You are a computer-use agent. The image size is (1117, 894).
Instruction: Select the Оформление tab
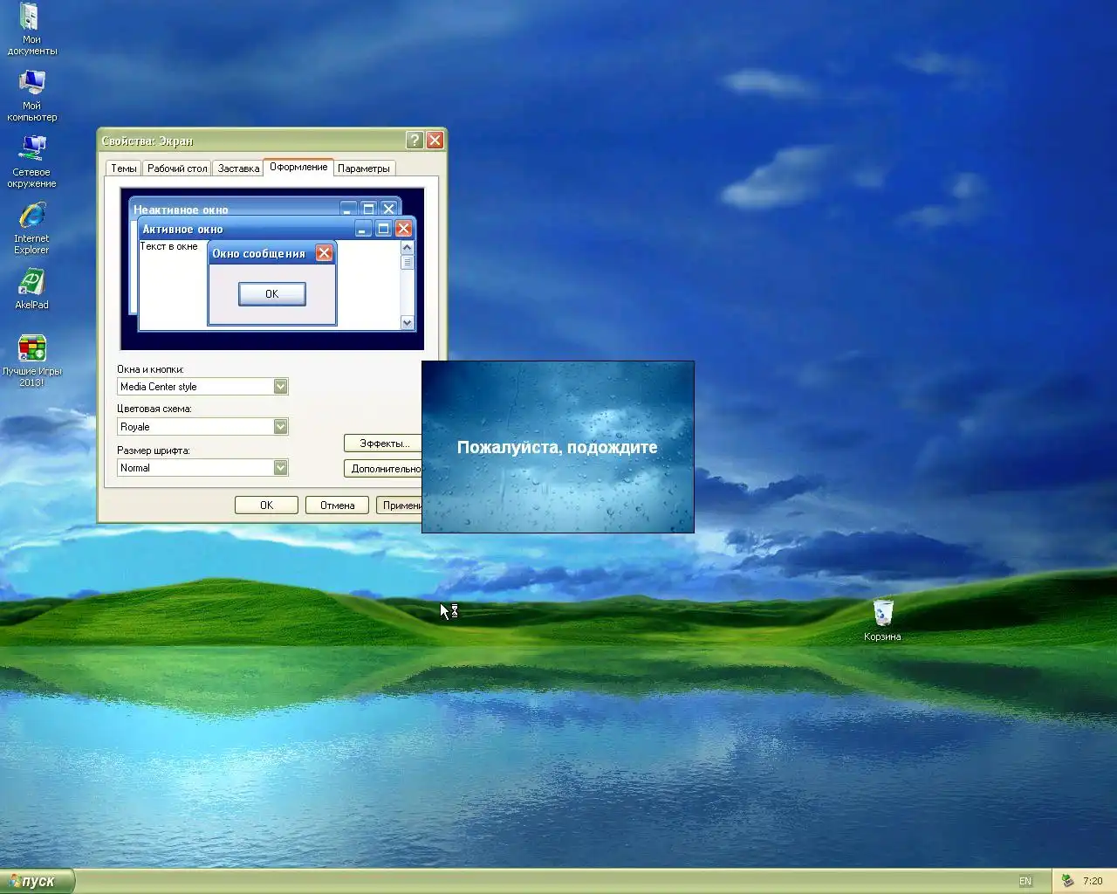[x=298, y=167]
